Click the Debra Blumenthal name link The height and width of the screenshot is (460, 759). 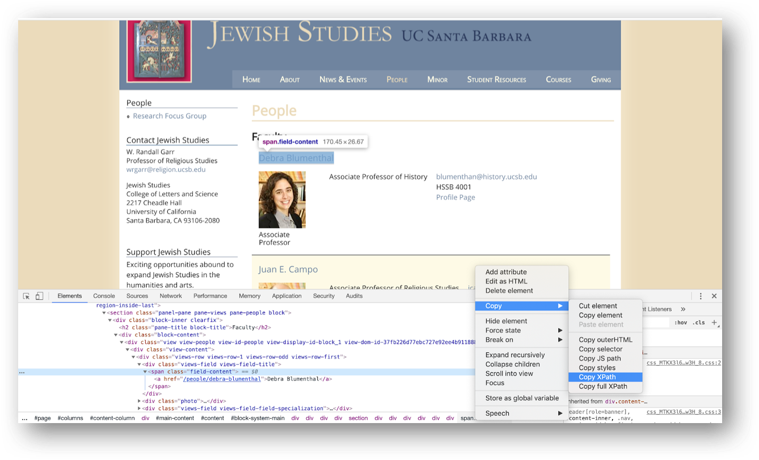tap(296, 158)
